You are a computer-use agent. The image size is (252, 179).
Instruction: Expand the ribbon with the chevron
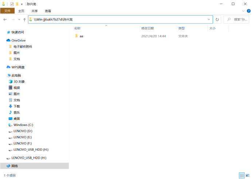(243, 11)
